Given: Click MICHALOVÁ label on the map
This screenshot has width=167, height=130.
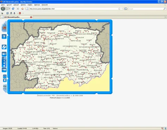Looking at the screenshot, I should pos(80,38).
